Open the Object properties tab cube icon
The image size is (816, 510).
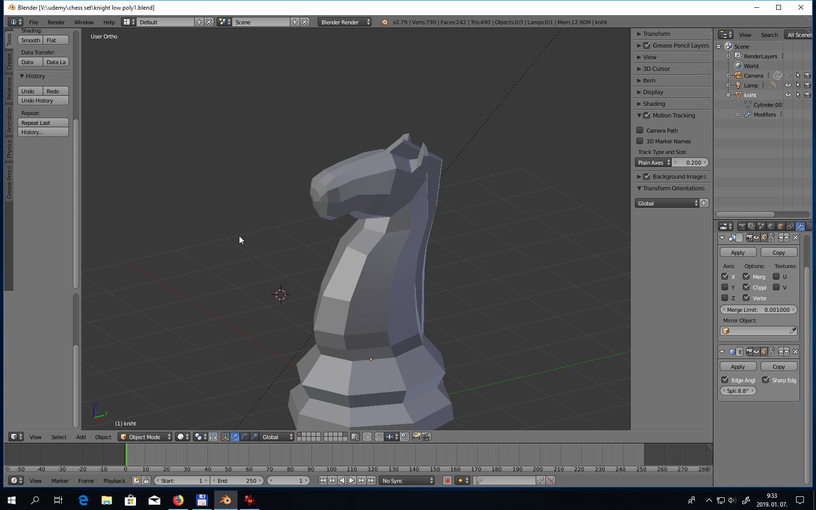[x=781, y=226]
